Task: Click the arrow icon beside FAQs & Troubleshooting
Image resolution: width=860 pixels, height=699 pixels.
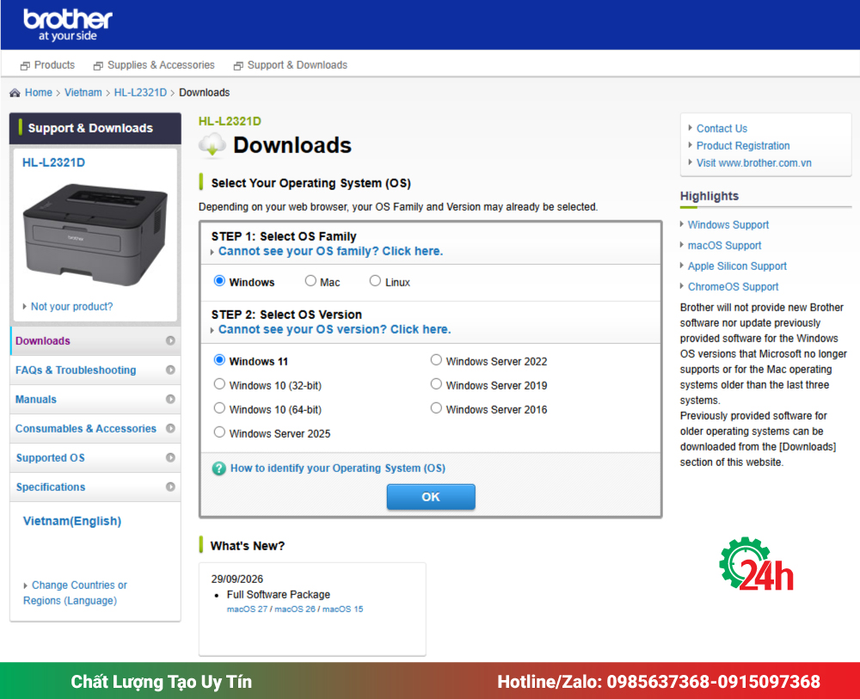Action: tap(170, 370)
